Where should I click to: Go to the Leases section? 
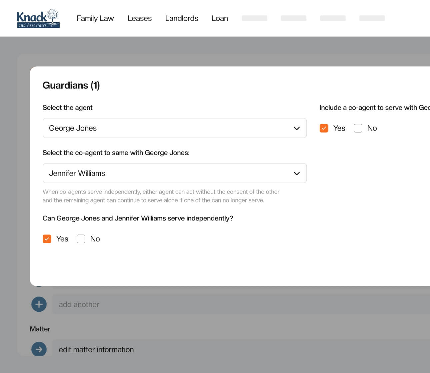click(140, 18)
